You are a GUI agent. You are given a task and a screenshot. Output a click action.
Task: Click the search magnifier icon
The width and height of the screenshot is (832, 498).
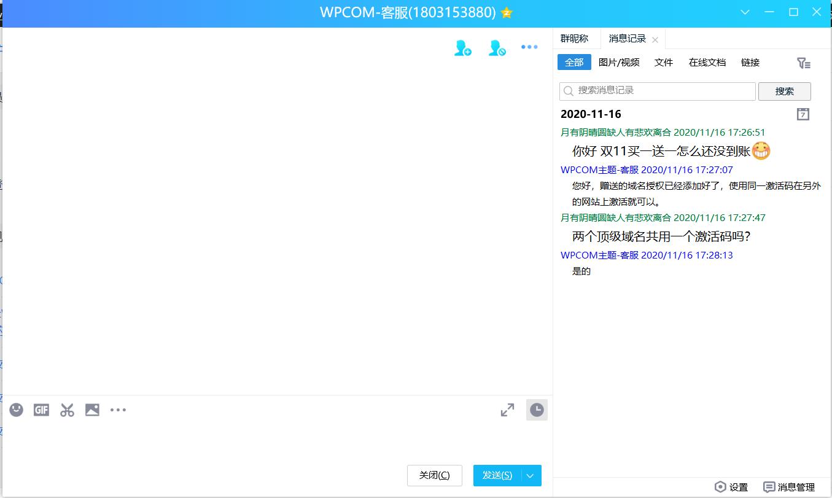point(568,91)
